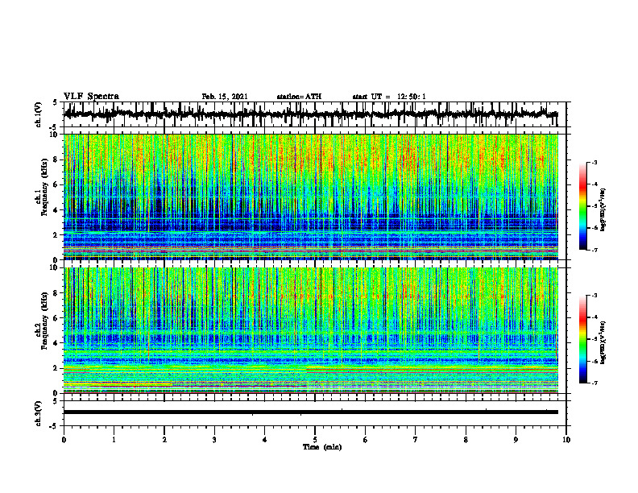The image size is (638, 493).
Task: Select the "start UT = 12:50: 1" text
Action: (389, 97)
